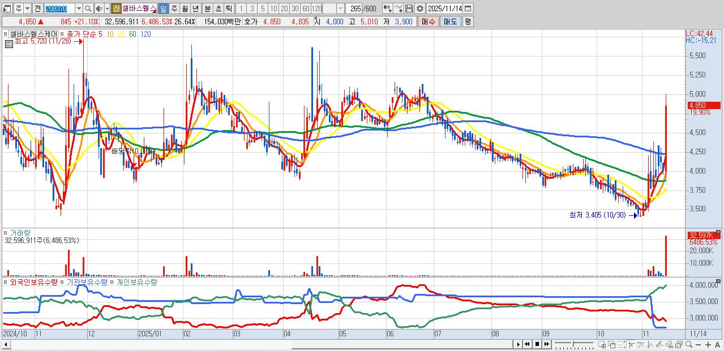Select the 주 weekly chart tab

click(174, 8)
